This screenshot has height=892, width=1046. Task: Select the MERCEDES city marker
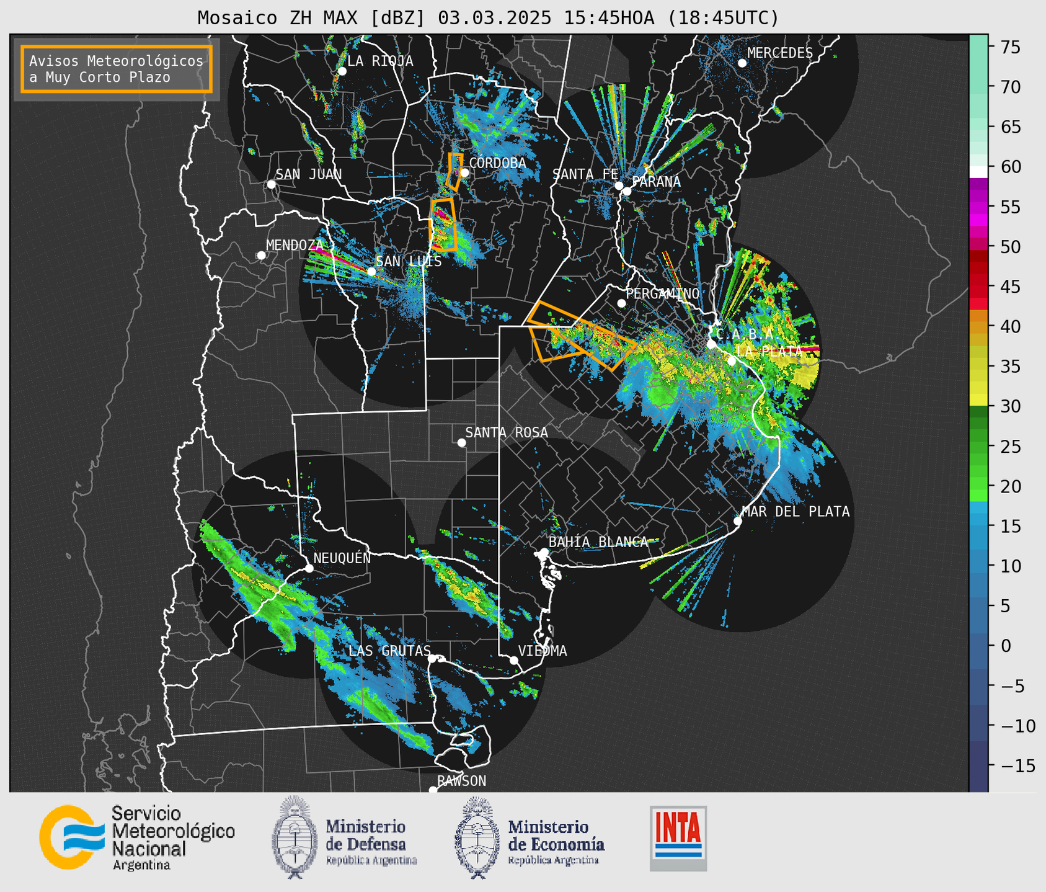click(742, 63)
